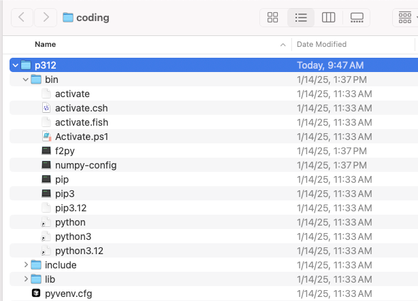The height and width of the screenshot is (301, 418).
Task: Click the pip executable icon
Action: [x=46, y=179]
